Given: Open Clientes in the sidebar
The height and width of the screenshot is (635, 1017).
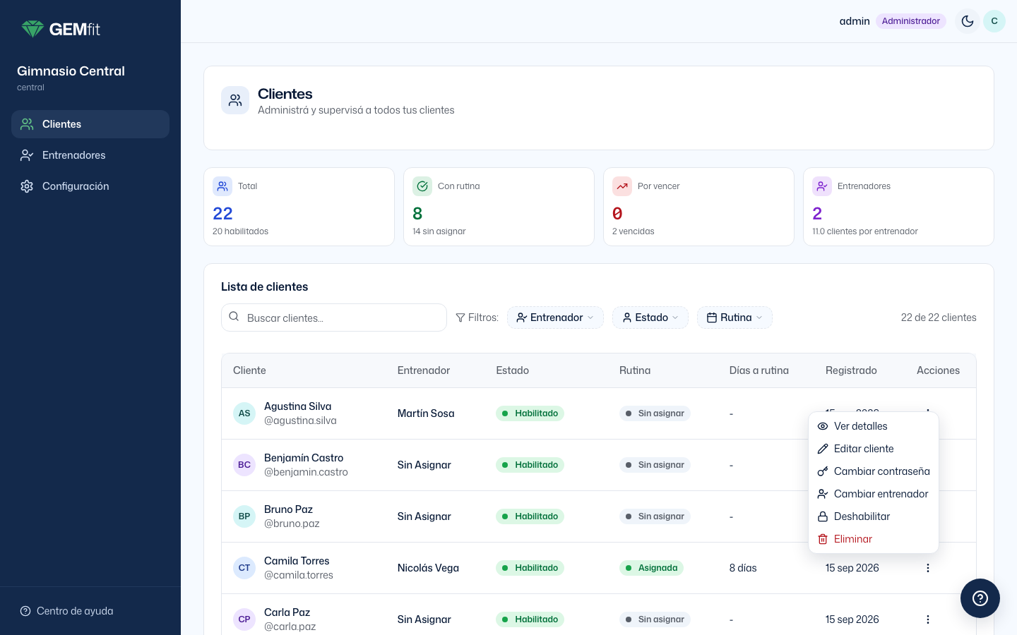Looking at the screenshot, I should [90, 124].
